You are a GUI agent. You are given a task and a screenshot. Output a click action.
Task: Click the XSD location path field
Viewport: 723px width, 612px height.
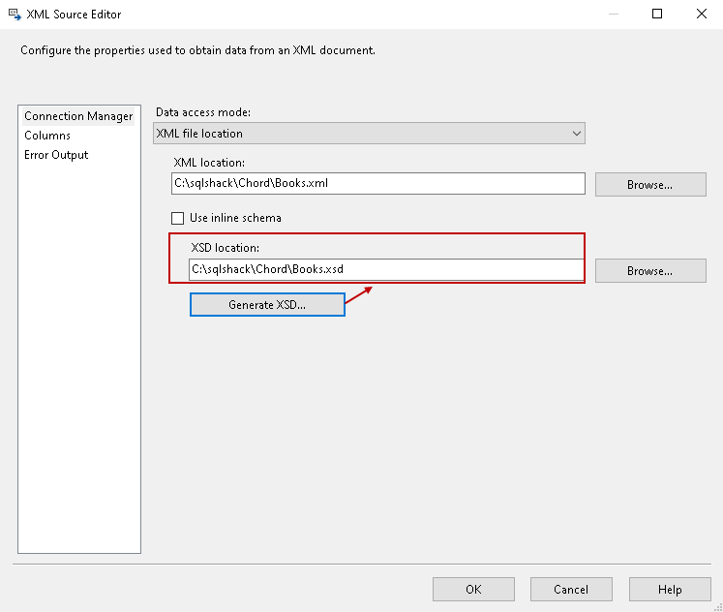pyautogui.click(x=385, y=269)
